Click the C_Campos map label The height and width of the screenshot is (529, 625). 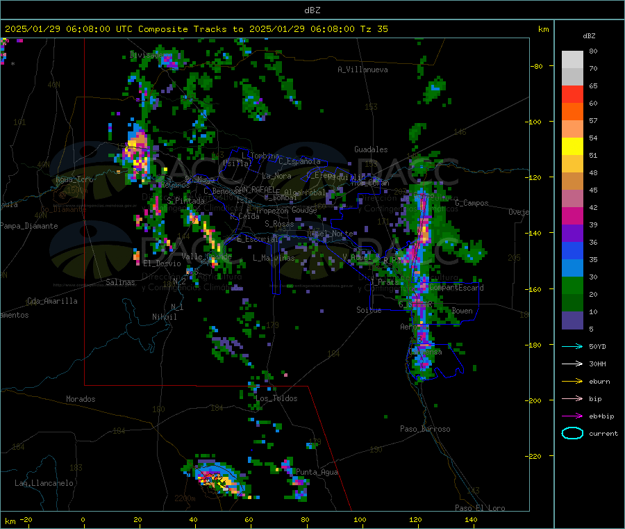(x=472, y=203)
